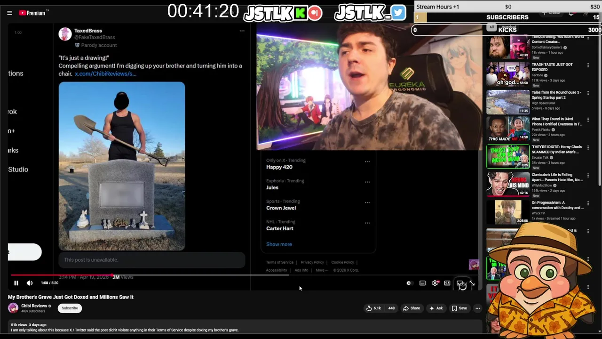Open options for What They Found In D4vd
Image resolution: width=602 pixels, height=339 pixels.
pos(588,120)
